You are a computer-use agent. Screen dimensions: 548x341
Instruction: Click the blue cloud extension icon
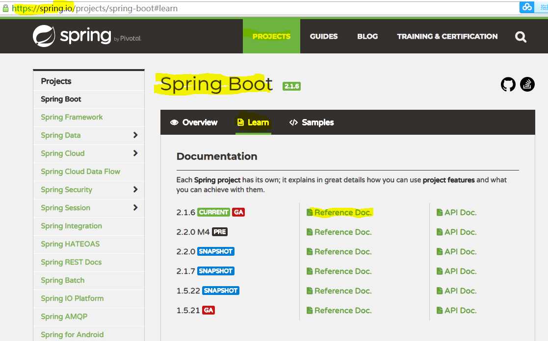pos(527,7)
